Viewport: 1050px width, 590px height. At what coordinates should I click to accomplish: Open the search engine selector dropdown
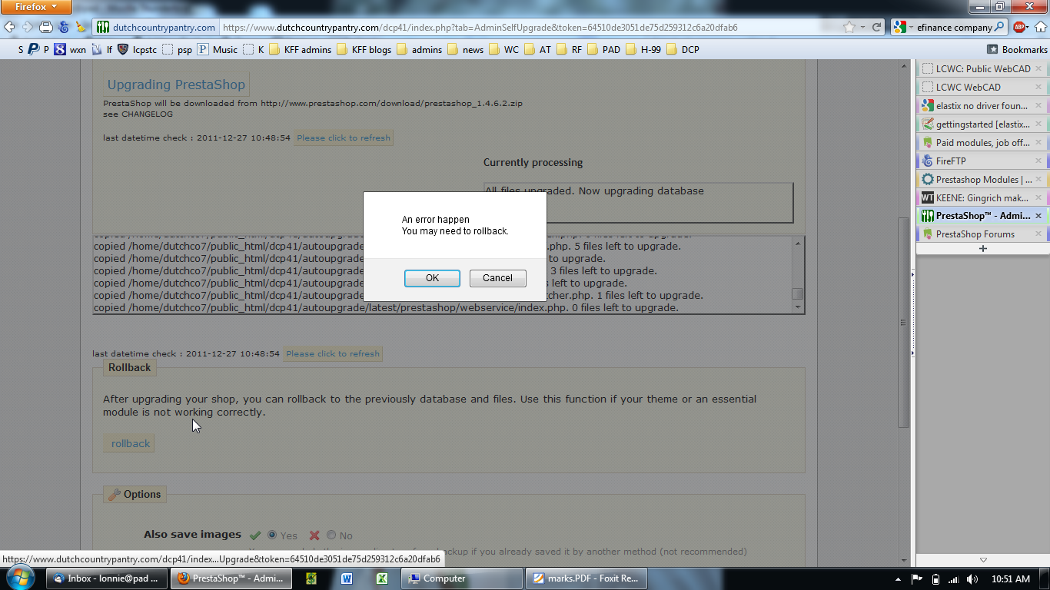901,27
